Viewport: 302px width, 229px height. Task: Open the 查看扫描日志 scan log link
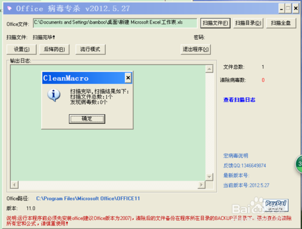point(239,100)
